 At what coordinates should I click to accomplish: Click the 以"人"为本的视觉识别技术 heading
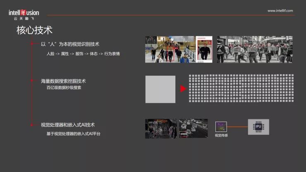[70, 44]
